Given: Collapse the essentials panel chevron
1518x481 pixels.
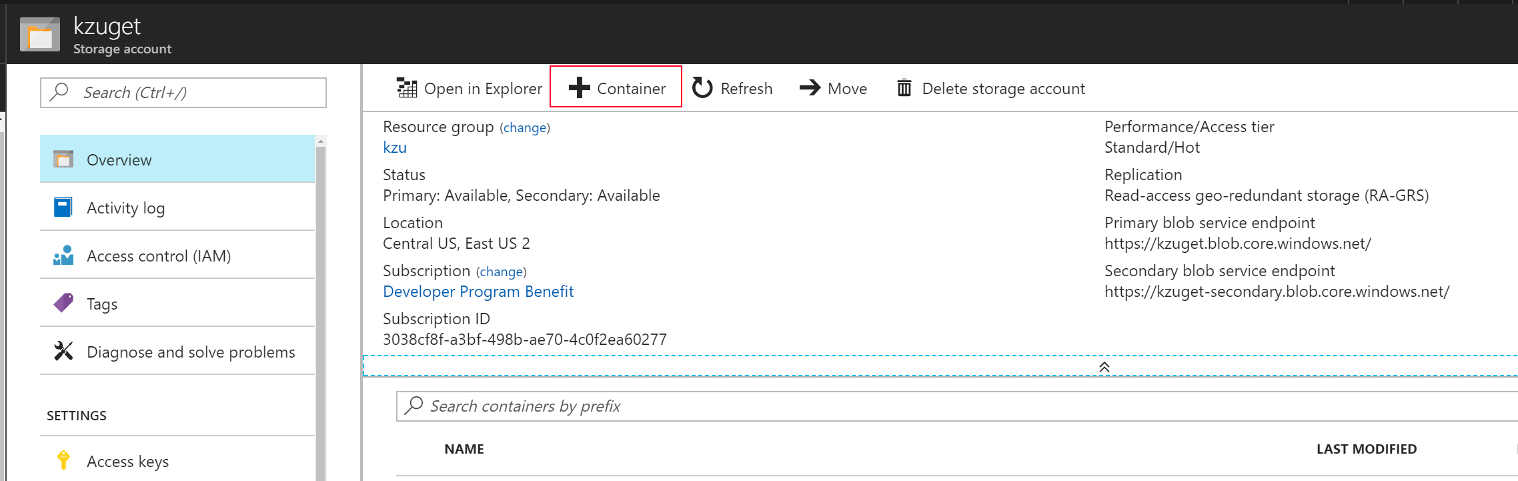Looking at the screenshot, I should click(x=1104, y=368).
